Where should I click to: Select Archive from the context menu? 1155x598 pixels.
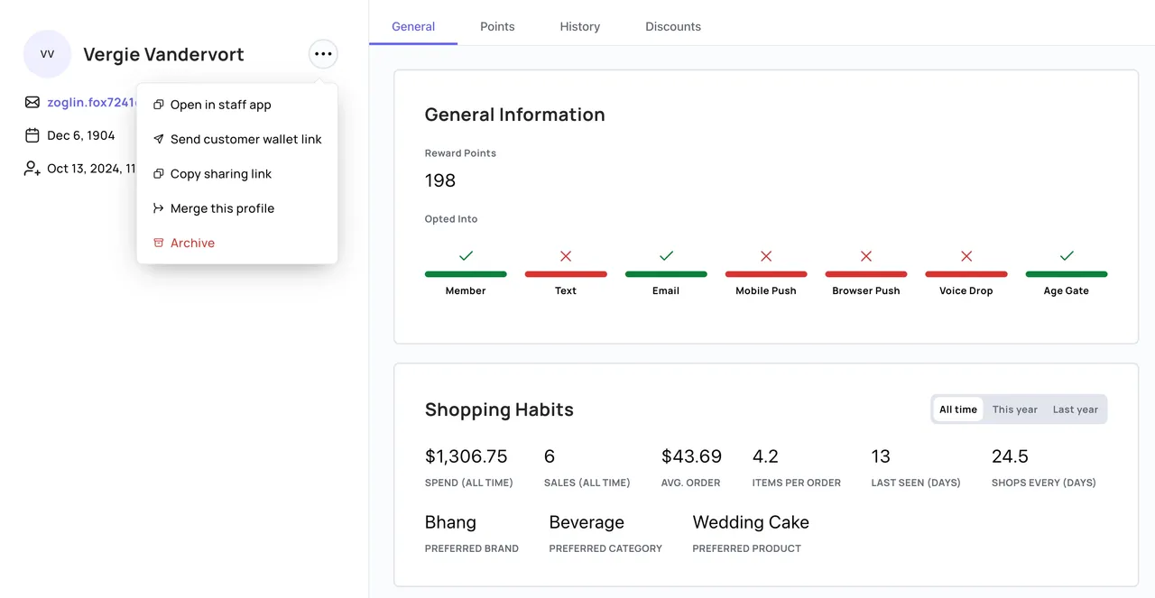(192, 243)
